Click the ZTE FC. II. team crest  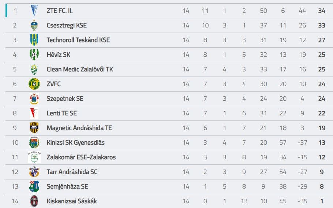pos(34,11)
